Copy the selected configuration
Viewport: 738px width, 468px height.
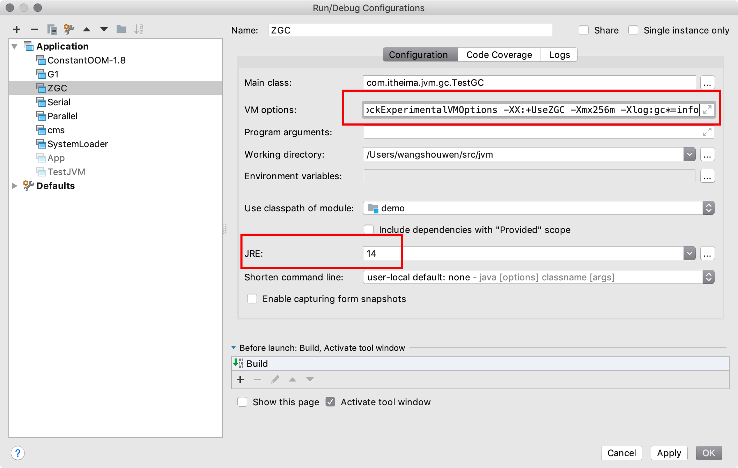click(52, 30)
